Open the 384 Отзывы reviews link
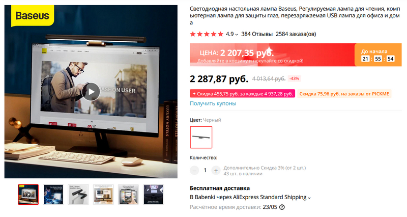 [x=257, y=34]
